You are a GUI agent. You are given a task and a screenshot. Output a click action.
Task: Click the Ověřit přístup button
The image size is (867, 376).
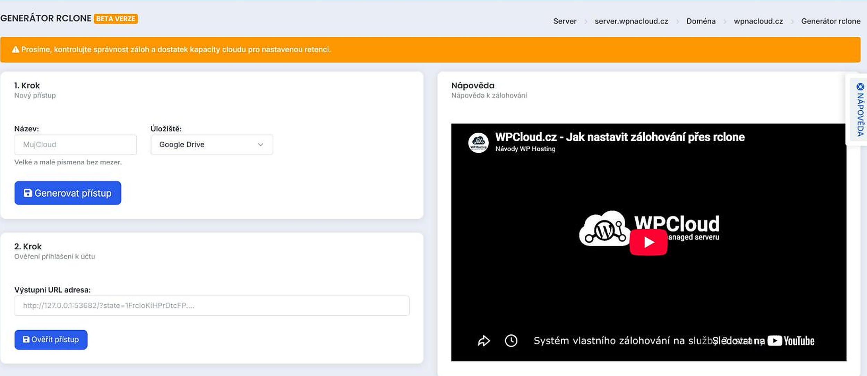[x=51, y=339]
